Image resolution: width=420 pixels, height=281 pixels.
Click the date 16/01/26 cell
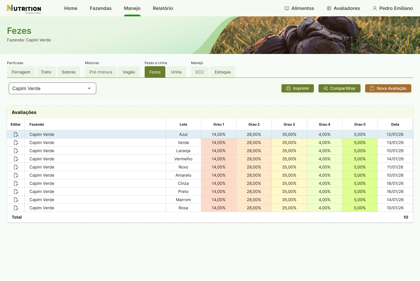(x=395, y=192)
